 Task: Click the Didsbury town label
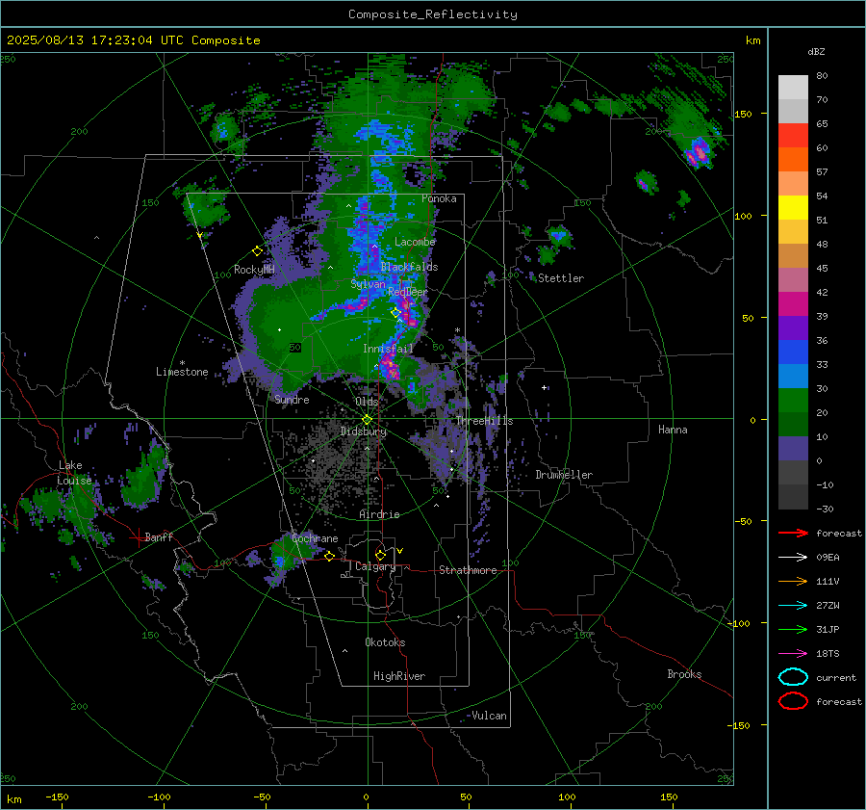364,431
